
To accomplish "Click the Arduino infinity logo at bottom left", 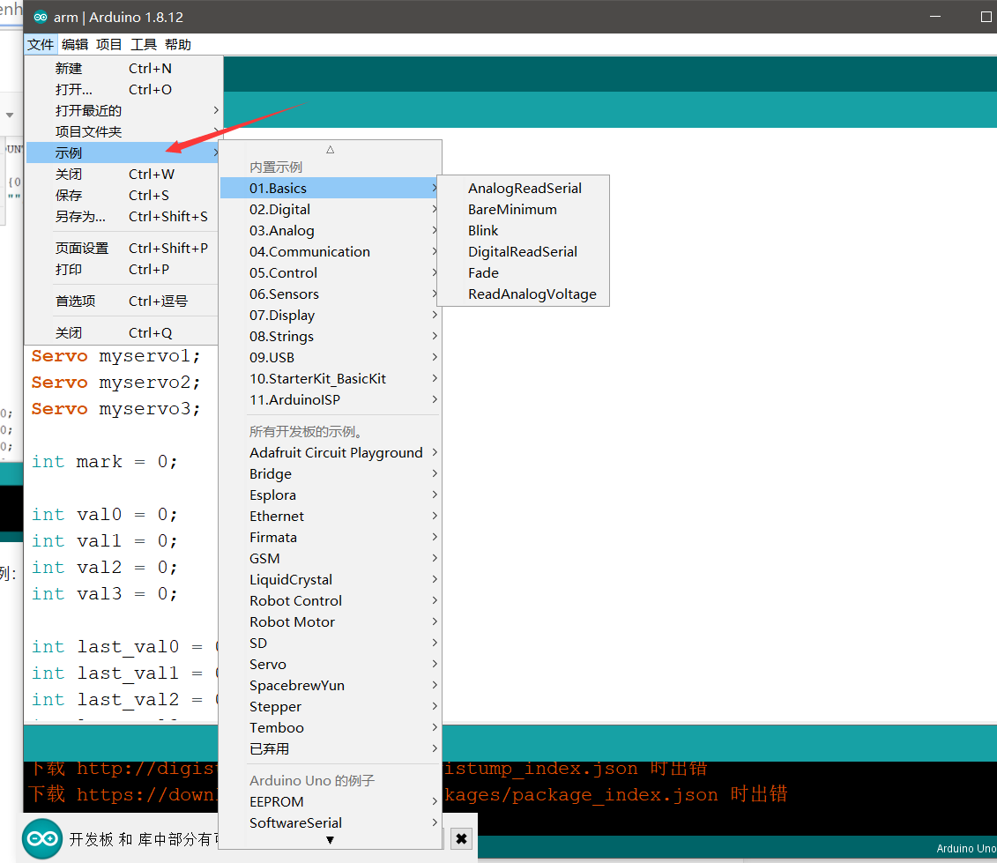I will tap(42, 839).
